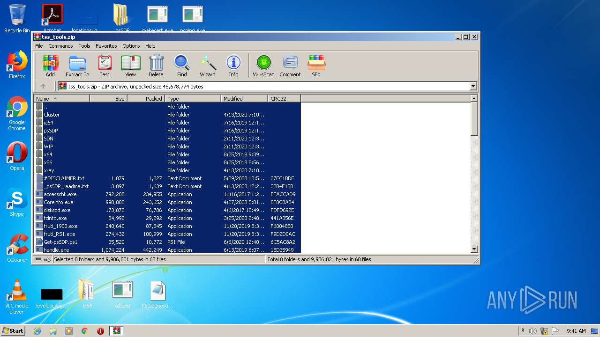
Task: Click the Delete toolbar icon
Action: (x=156, y=66)
